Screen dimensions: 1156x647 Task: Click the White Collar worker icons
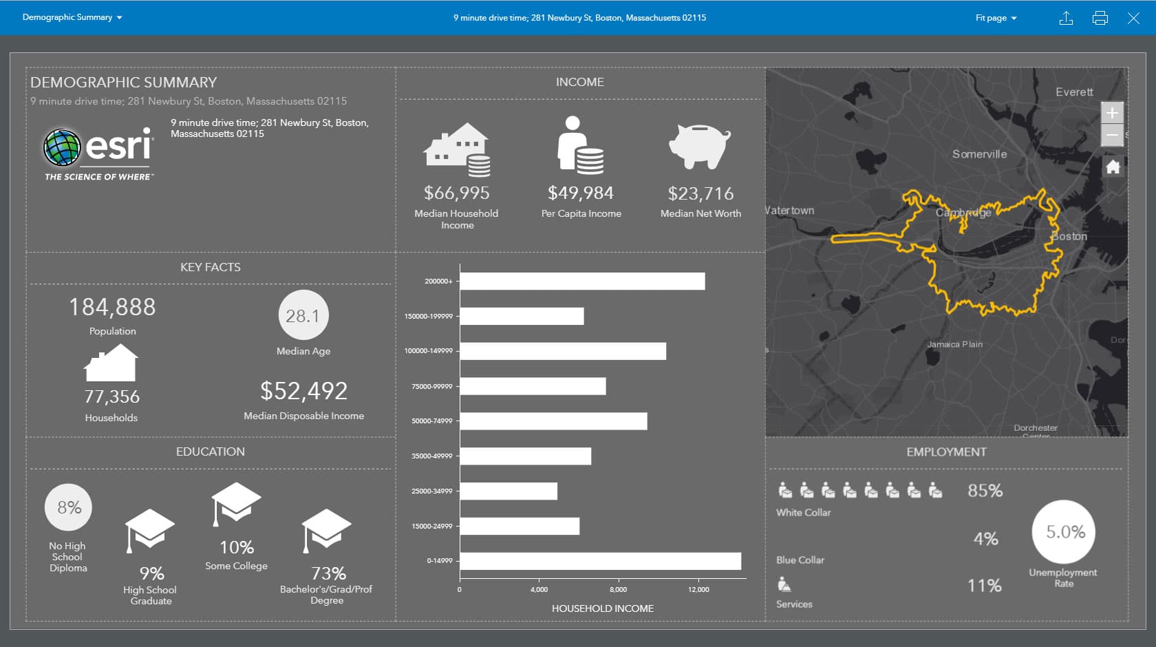pos(860,491)
